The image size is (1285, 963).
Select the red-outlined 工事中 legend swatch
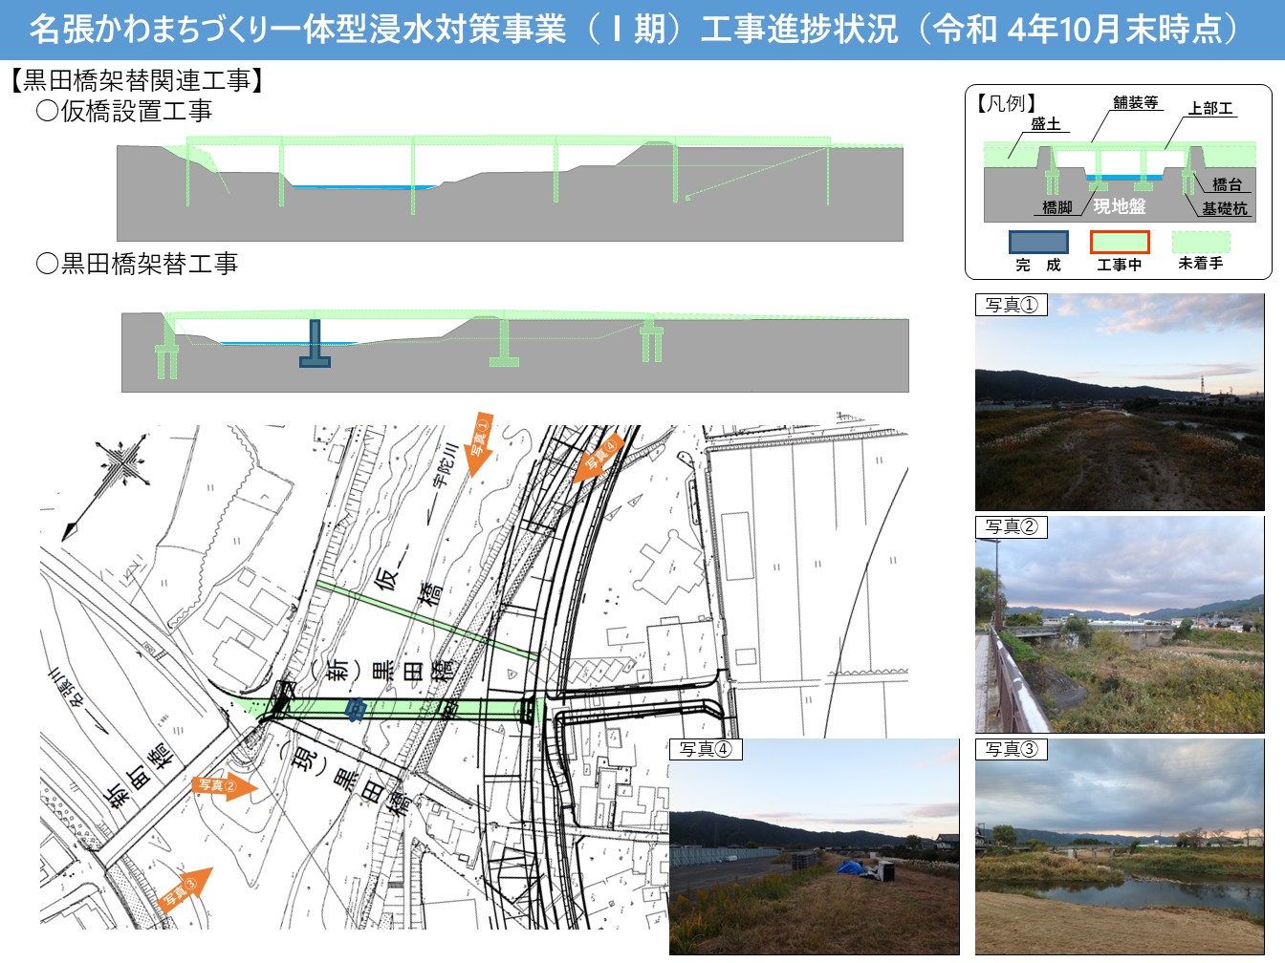coord(1119,242)
